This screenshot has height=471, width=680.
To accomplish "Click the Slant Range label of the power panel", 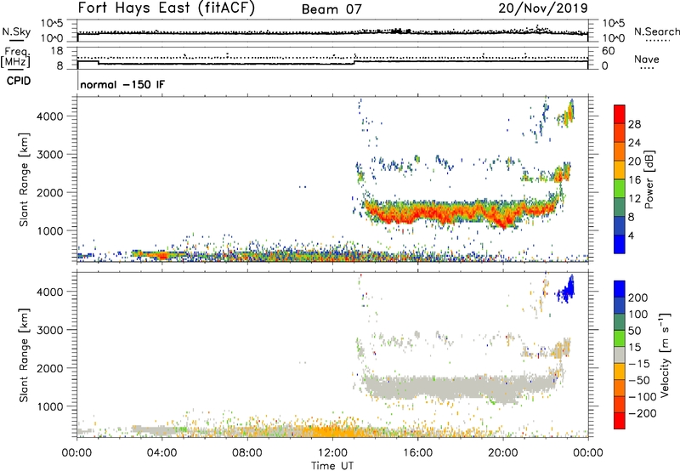I will (x=24, y=179).
